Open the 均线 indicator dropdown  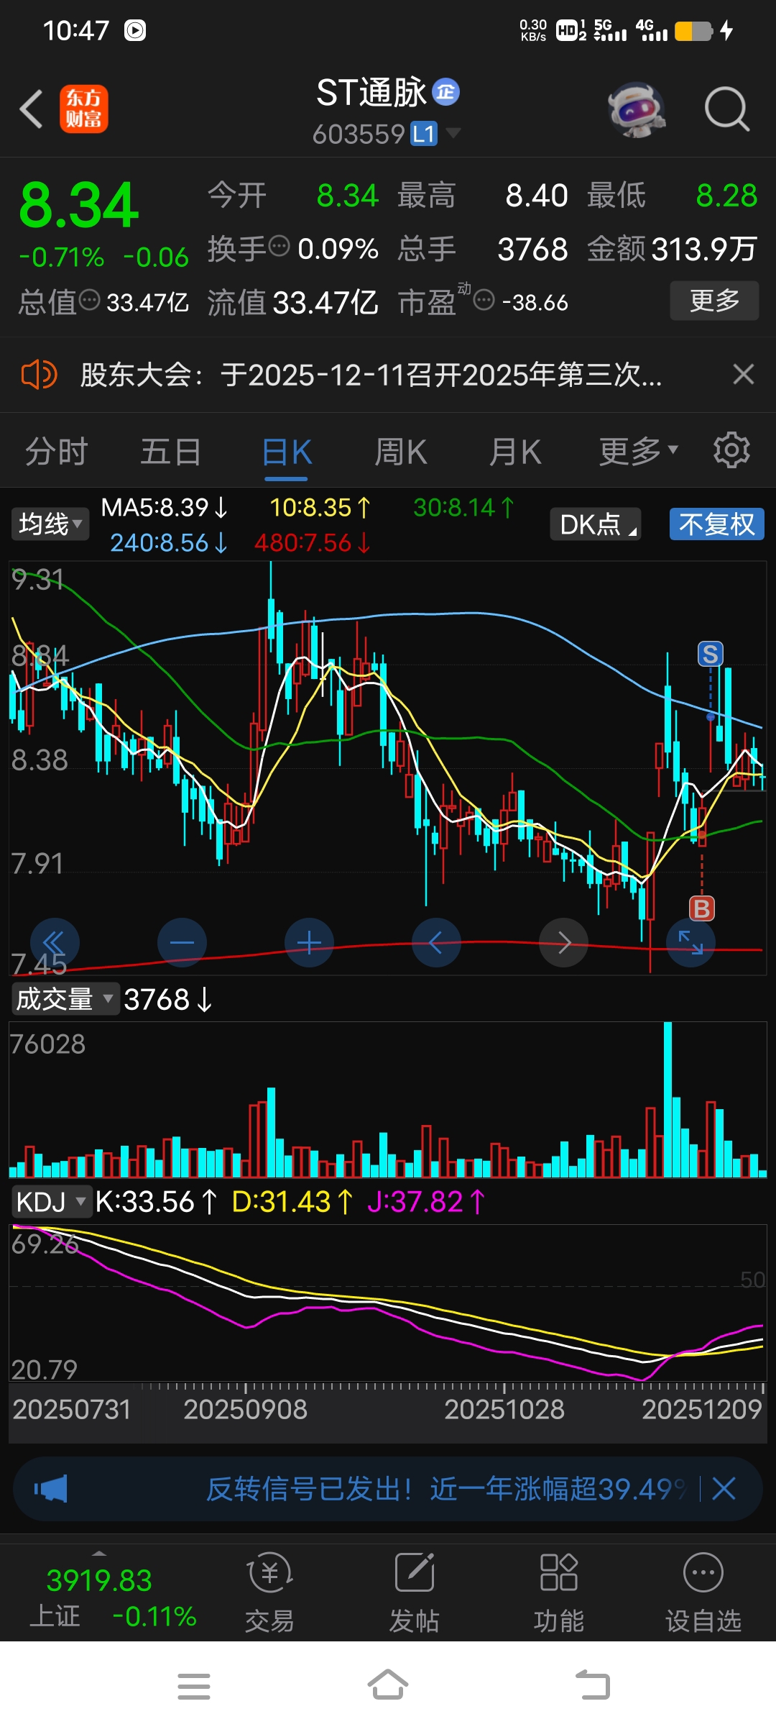(50, 524)
